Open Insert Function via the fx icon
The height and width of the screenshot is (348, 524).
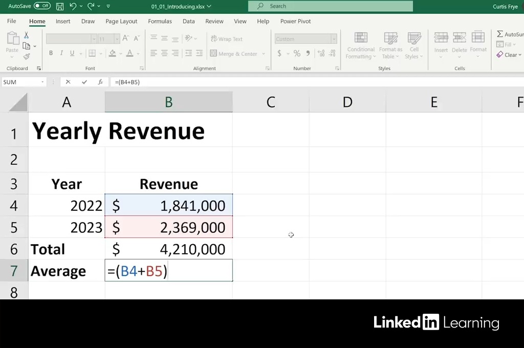click(100, 82)
